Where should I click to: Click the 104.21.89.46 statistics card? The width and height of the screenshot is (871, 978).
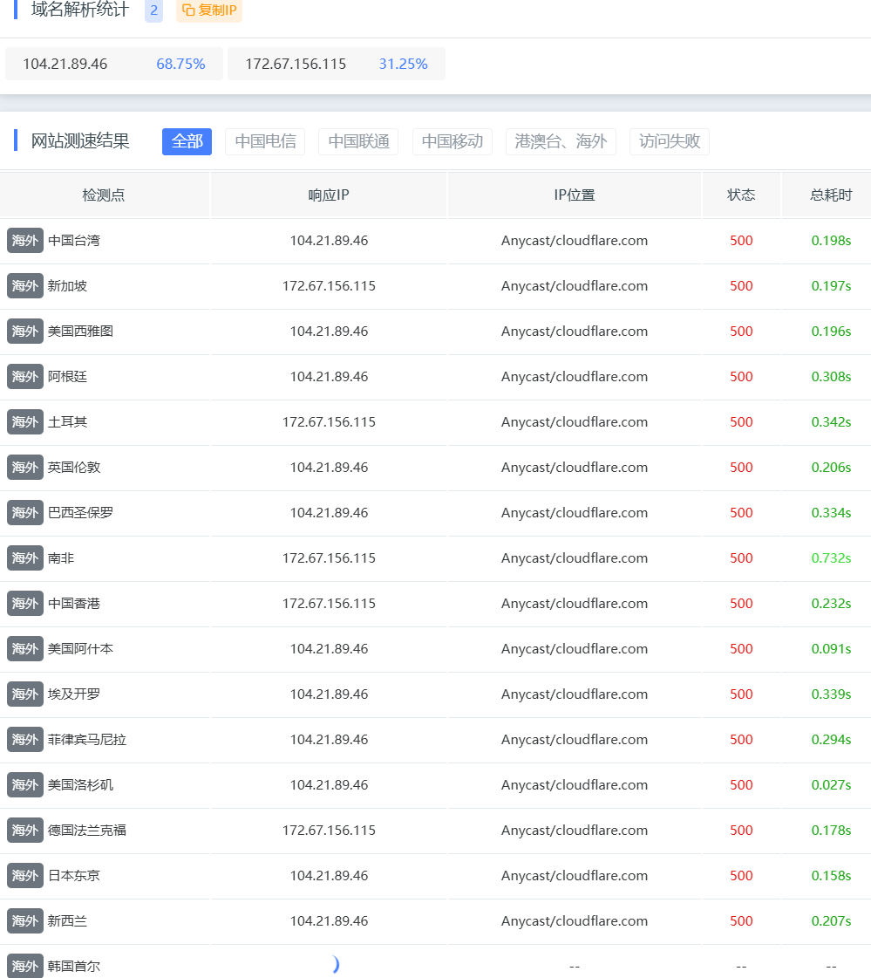pyautogui.click(x=114, y=64)
